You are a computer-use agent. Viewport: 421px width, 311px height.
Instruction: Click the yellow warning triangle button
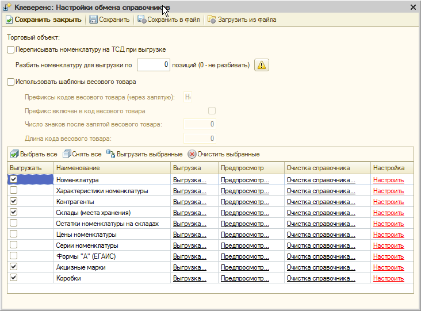click(x=262, y=65)
